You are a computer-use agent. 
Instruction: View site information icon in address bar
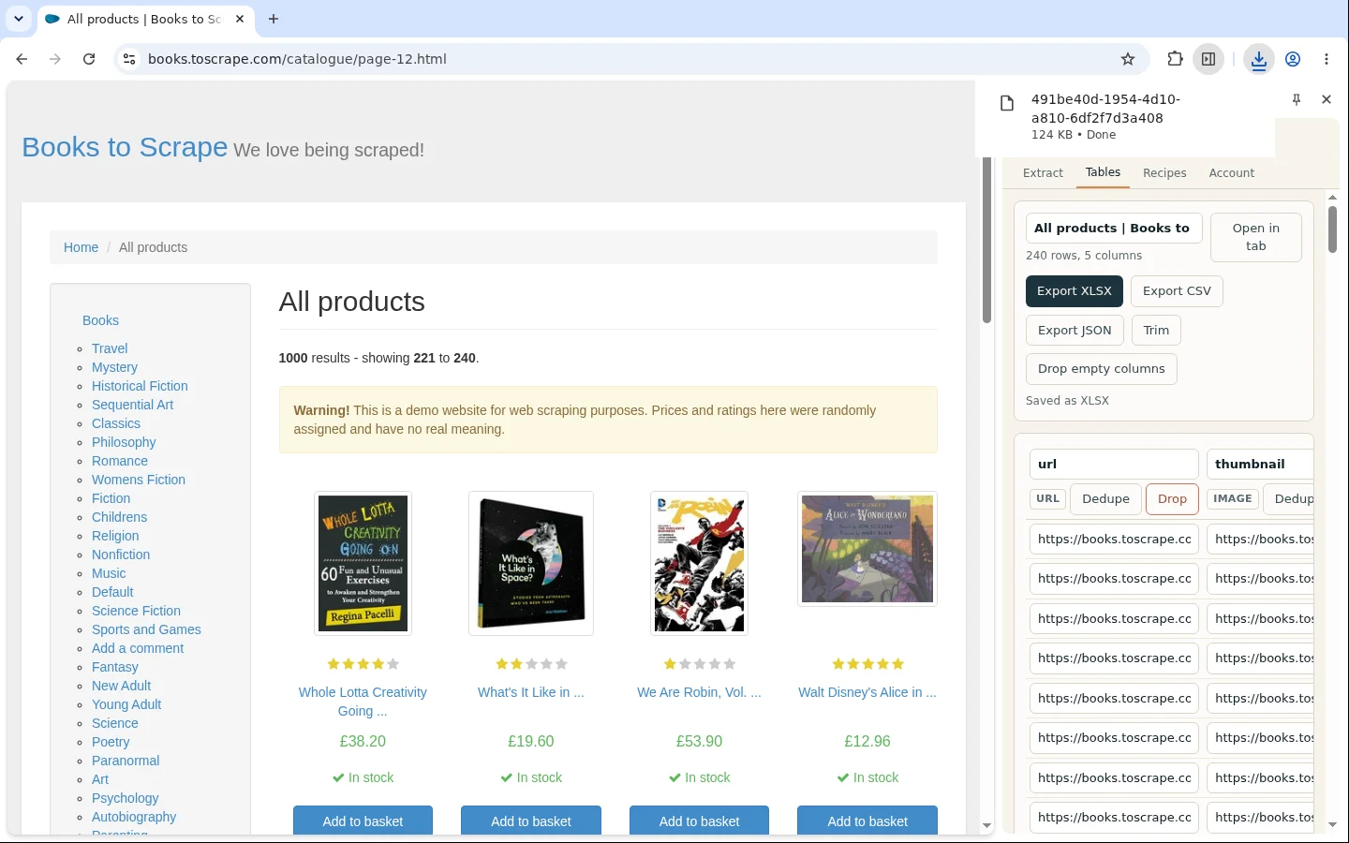[129, 59]
